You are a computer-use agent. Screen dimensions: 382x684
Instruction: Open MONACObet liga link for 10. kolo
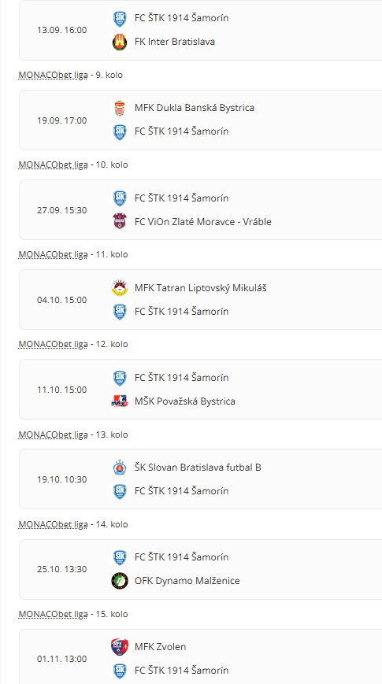54,165
